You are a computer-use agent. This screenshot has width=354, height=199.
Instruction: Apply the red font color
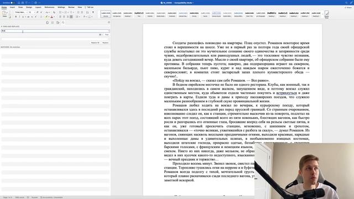coord(51,17)
